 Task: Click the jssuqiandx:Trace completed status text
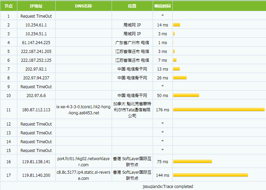pyautogui.click(x=168, y=186)
